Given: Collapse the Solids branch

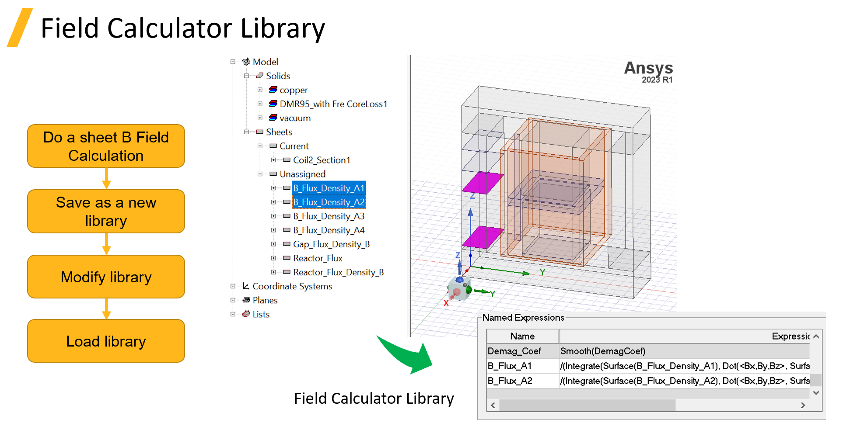Looking at the screenshot, I should pos(247,76).
